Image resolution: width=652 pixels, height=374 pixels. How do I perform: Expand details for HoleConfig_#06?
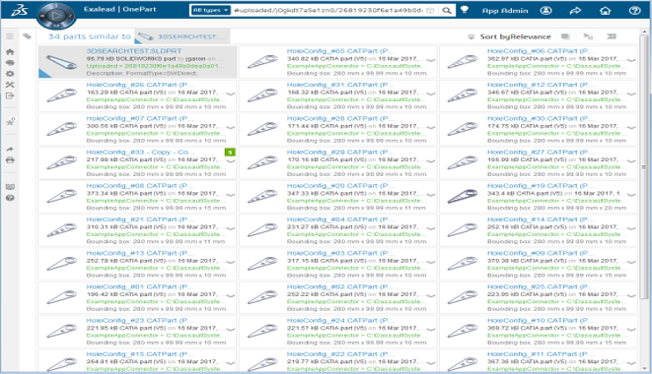631,60
